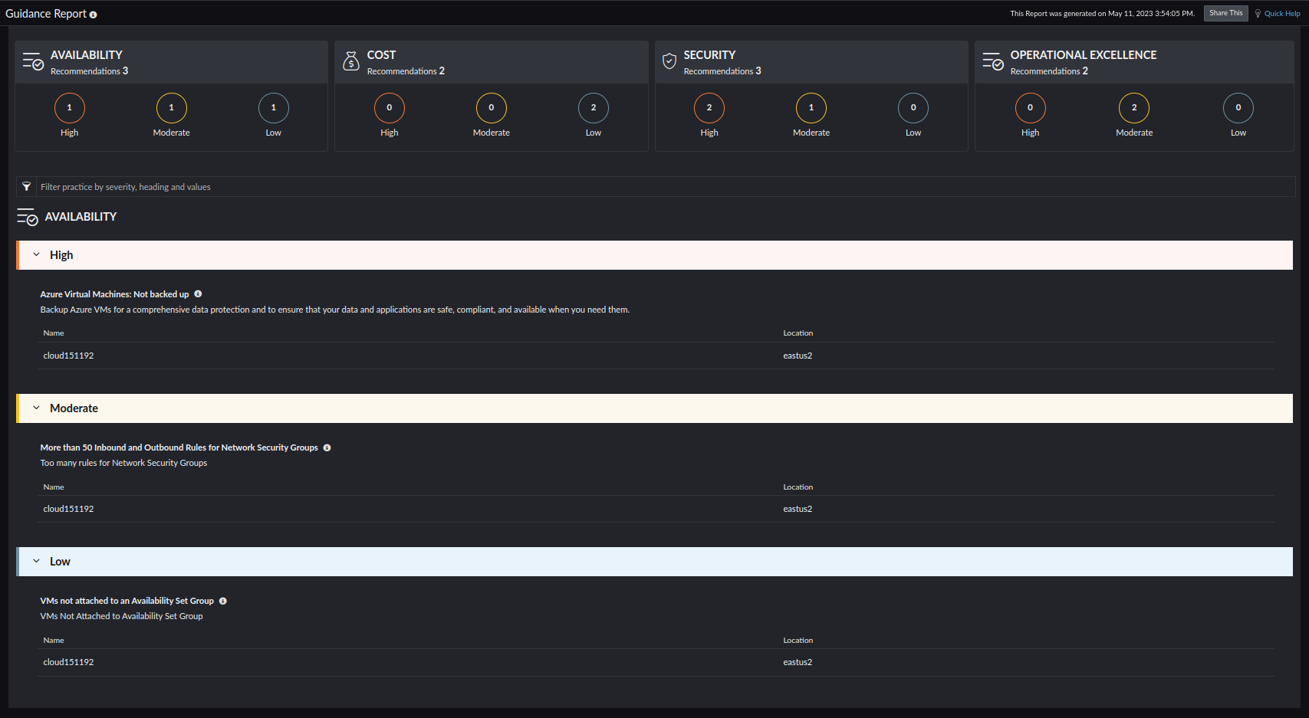Click the Operational Excellence icon
This screenshot has width=1309, height=718.
click(x=992, y=61)
